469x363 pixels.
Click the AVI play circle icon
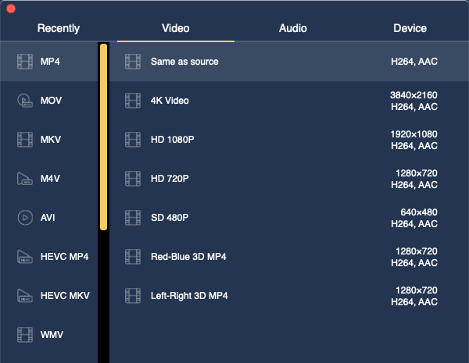click(25, 218)
